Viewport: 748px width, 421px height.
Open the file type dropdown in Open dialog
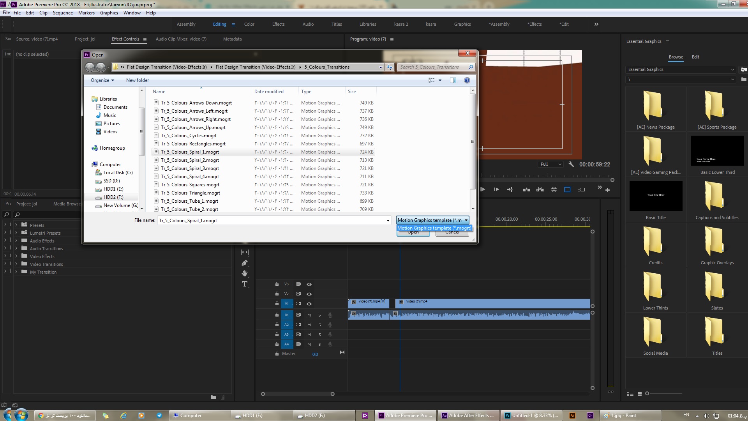coord(432,220)
